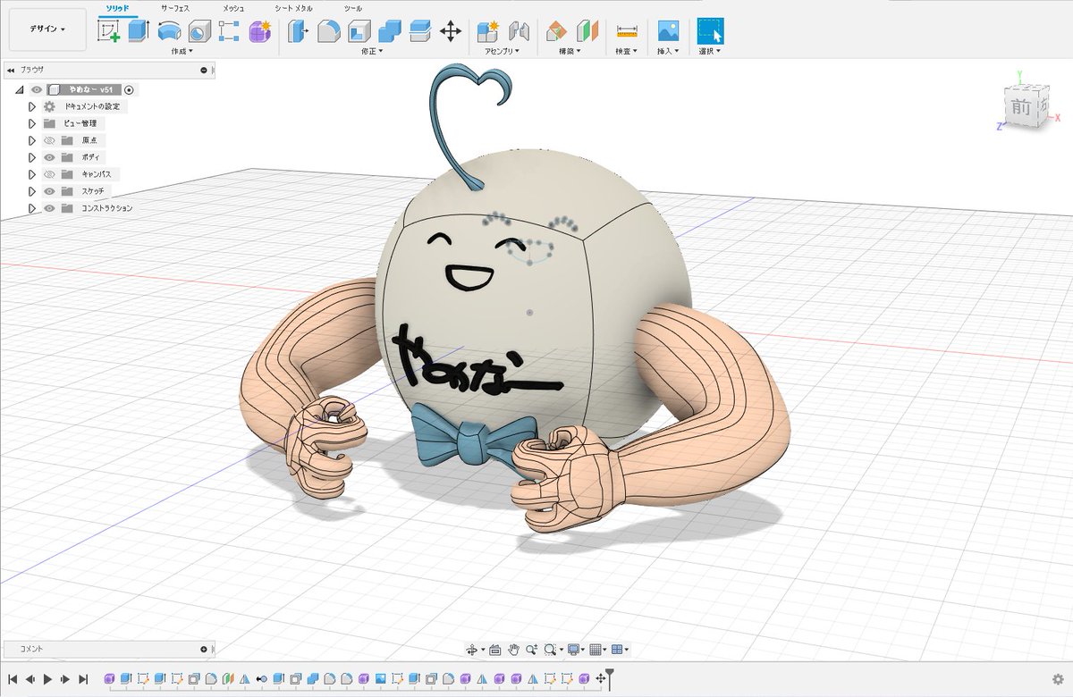The image size is (1073, 697).
Task: Open timeline settings gear
Action: point(1058,679)
